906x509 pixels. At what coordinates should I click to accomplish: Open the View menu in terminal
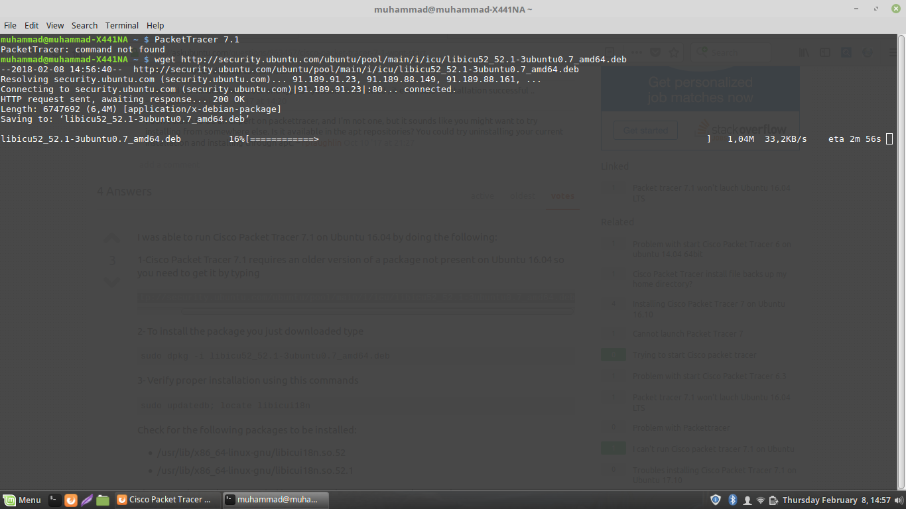point(55,25)
